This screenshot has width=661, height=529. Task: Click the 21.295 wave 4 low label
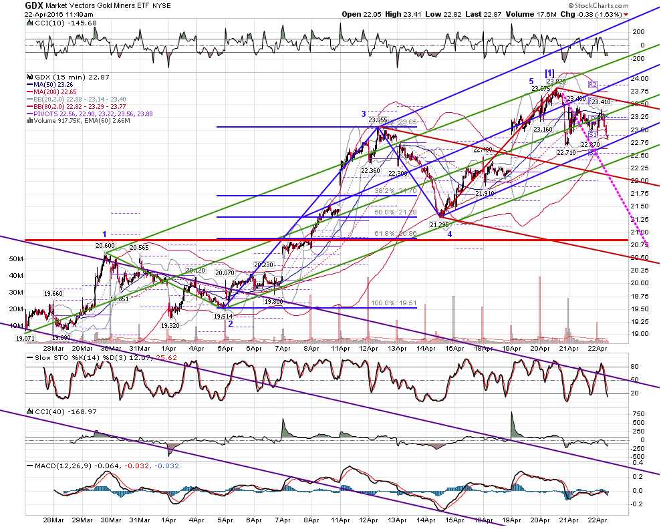point(439,224)
